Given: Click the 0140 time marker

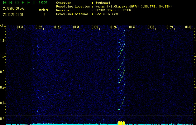Looking at the screenshot, I should coord(188,27).
